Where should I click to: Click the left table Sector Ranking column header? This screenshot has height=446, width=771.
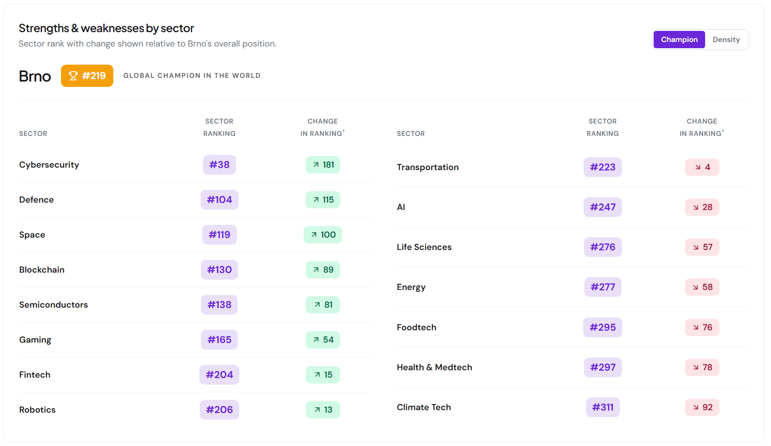[x=220, y=127]
